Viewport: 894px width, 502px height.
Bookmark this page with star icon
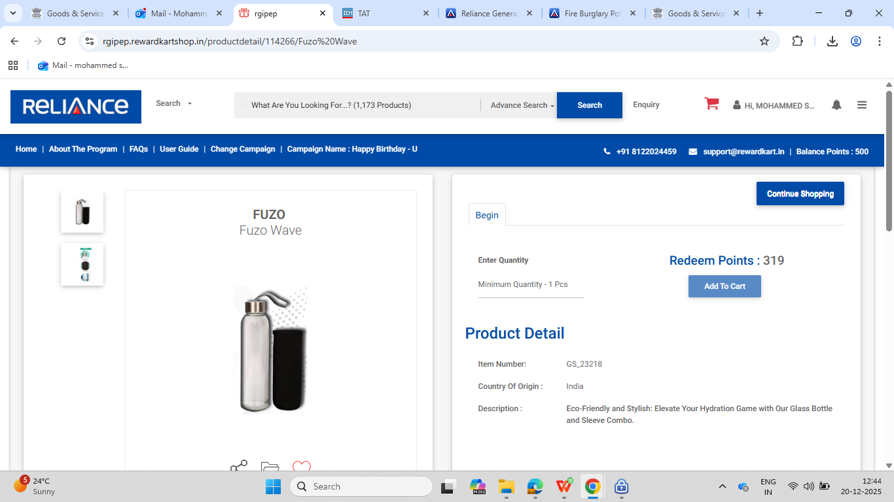(x=764, y=41)
